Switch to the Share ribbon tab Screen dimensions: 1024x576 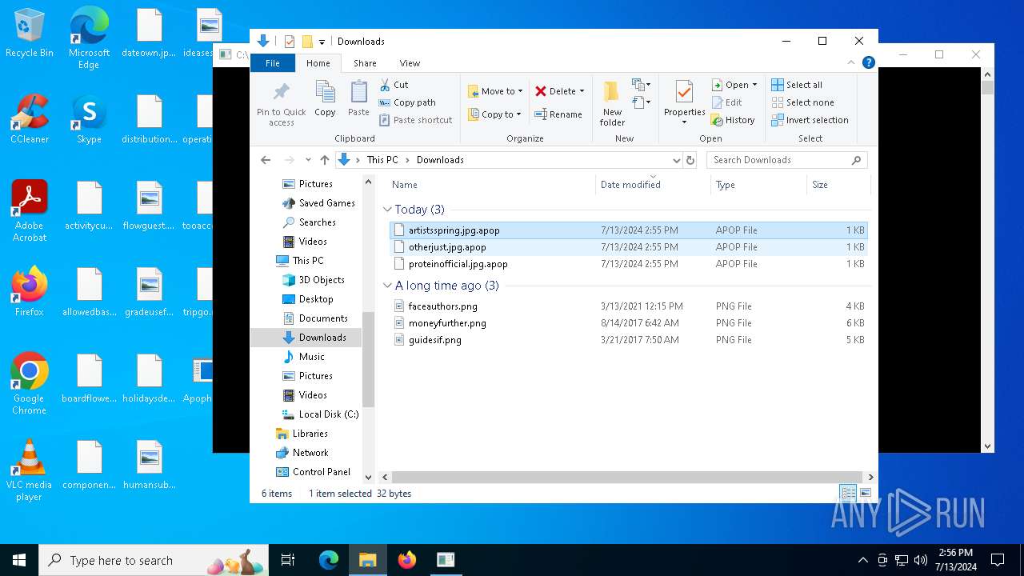click(365, 63)
